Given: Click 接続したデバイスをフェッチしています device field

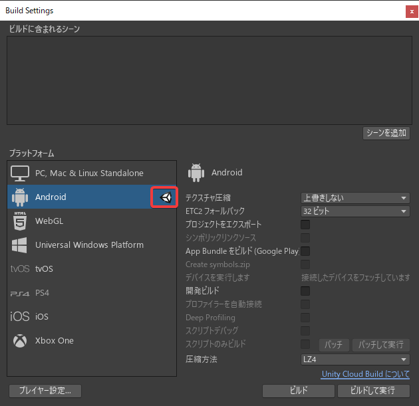Looking at the screenshot, I should tap(355, 278).
